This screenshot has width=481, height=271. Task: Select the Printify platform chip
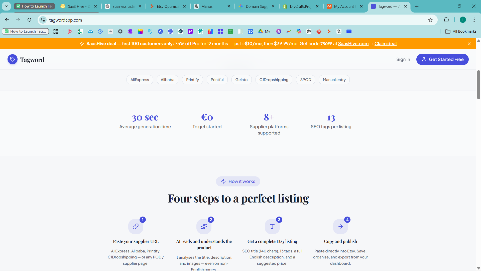[x=192, y=80]
